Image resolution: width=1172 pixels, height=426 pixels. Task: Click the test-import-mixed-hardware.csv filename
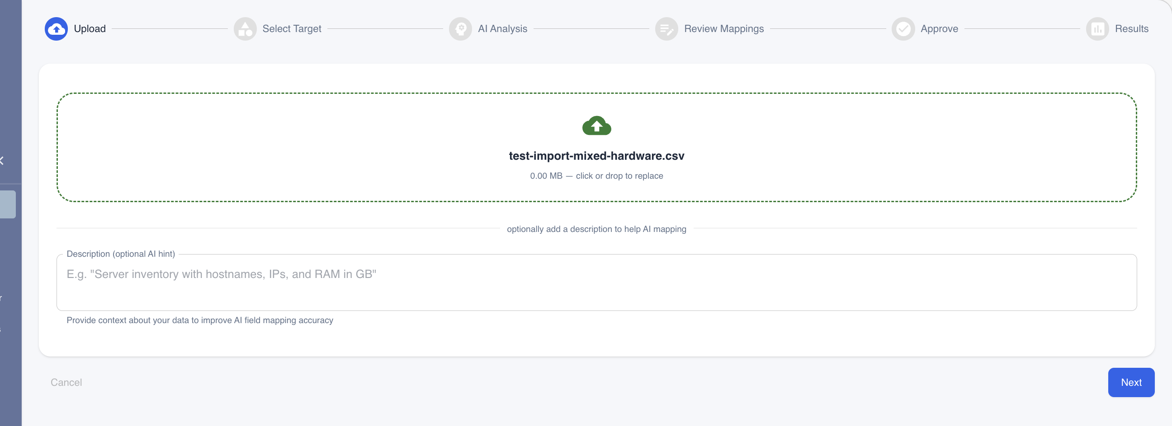coord(596,156)
